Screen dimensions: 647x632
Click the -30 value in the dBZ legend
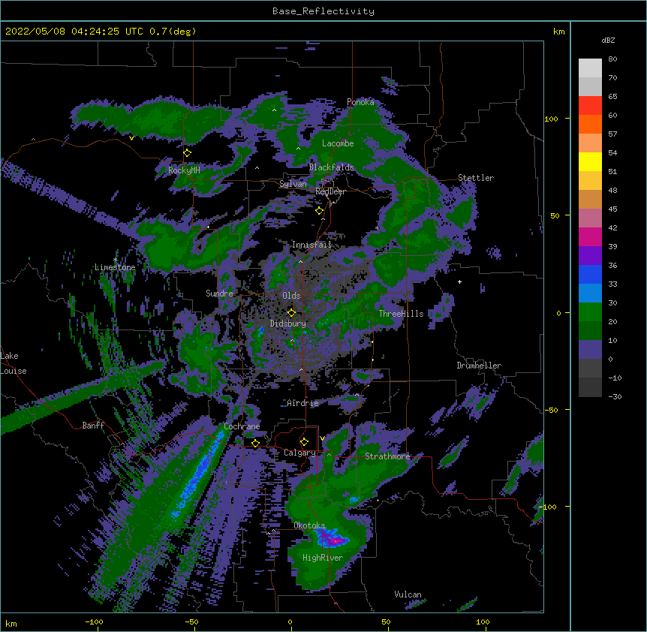pyautogui.click(x=615, y=396)
